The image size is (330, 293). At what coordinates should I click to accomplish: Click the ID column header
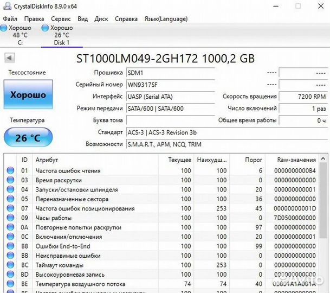coord(24,160)
